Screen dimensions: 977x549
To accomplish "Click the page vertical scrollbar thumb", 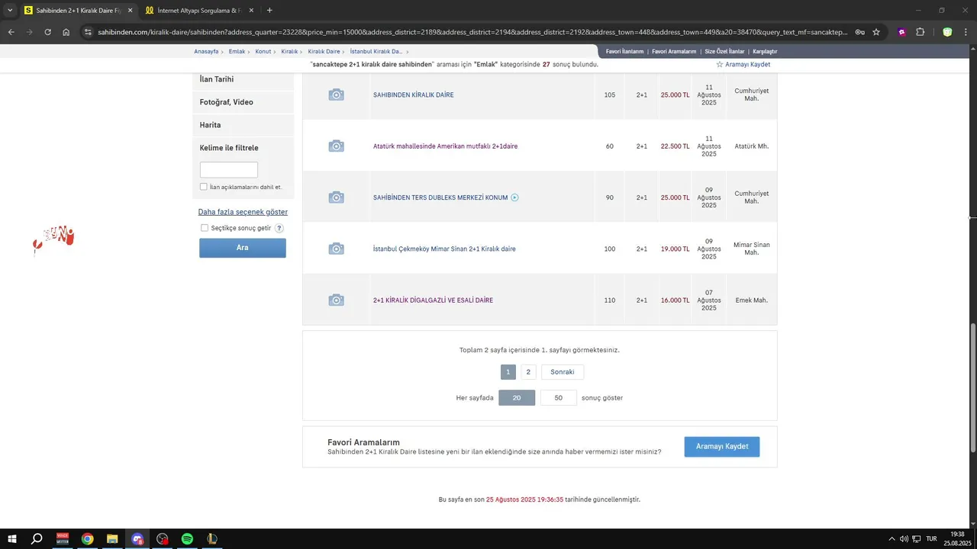I will 972,388.
